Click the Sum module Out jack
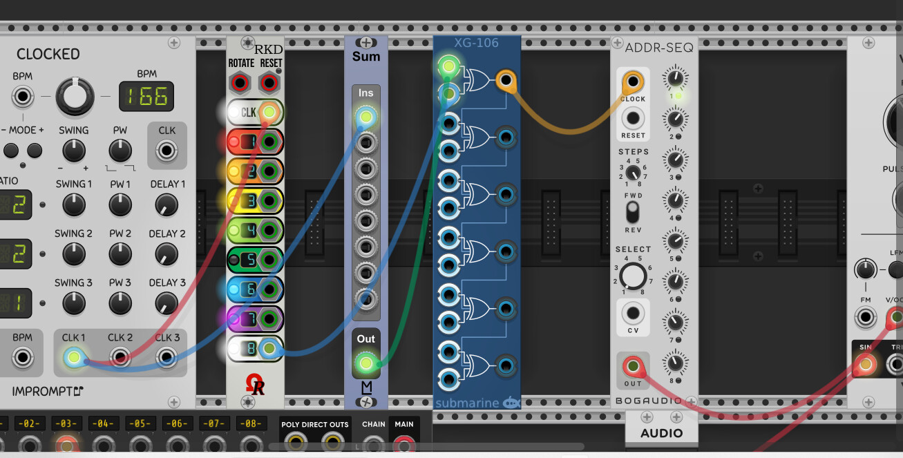 (x=365, y=363)
